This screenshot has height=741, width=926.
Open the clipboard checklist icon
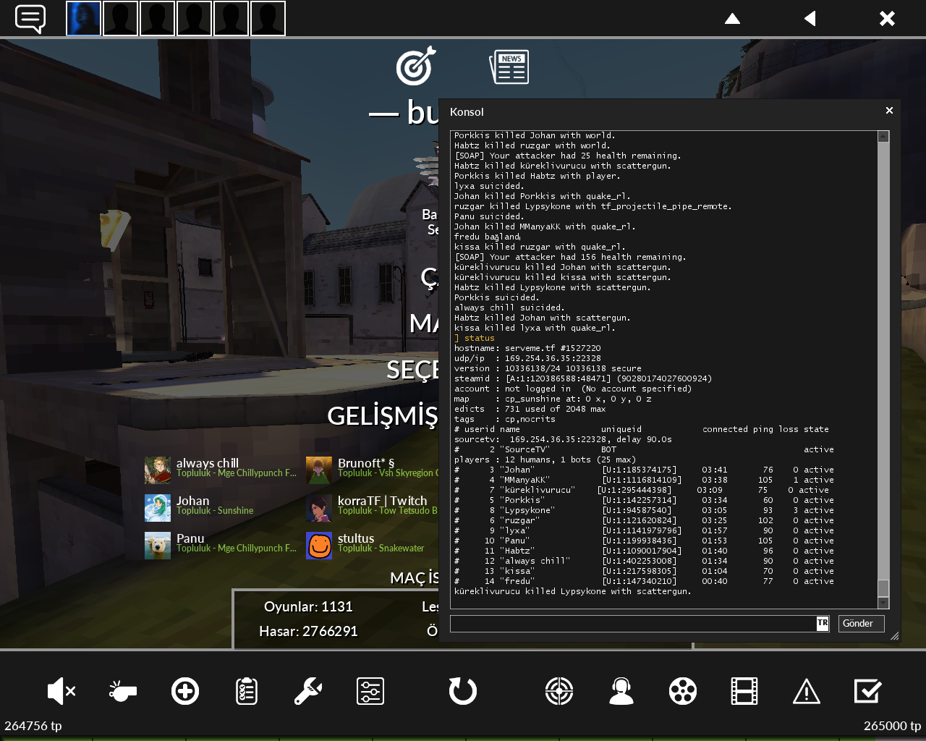click(x=247, y=691)
